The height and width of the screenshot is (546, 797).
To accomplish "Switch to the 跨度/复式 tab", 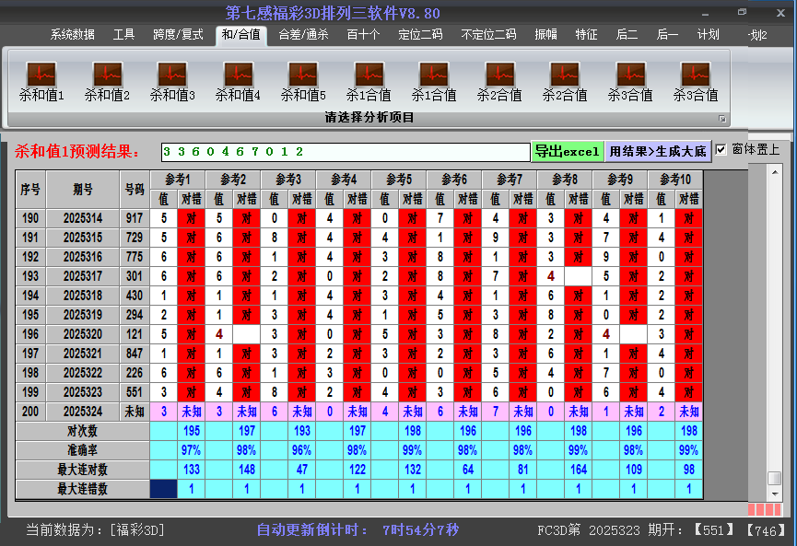I will [x=178, y=35].
